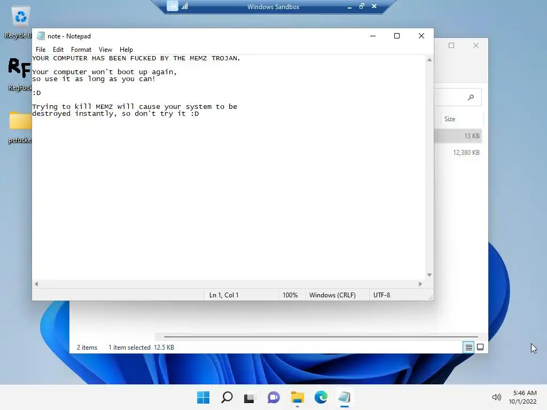This screenshot has width=547, height=410.
Task: Click the UTF-8 encoding status entry
Action: tap(381, 295)
